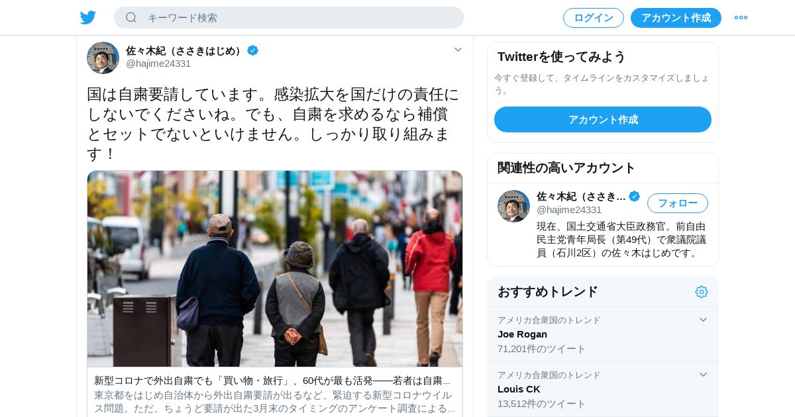The width and height of the screenshot is (795, 417).
Task: Click the Twitter bird logo
Action: click(88, 18)
